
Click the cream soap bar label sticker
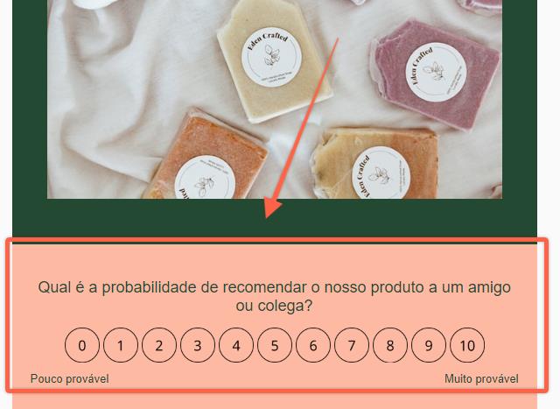[x=271, y=57]
